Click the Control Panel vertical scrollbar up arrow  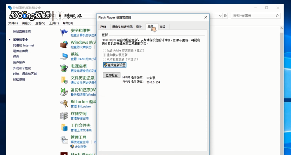(x=282, y=29)
